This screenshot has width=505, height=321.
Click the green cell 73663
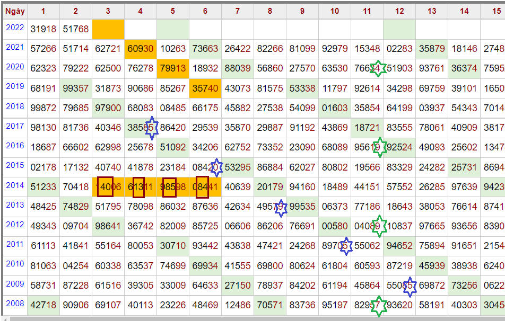[205, 49]
